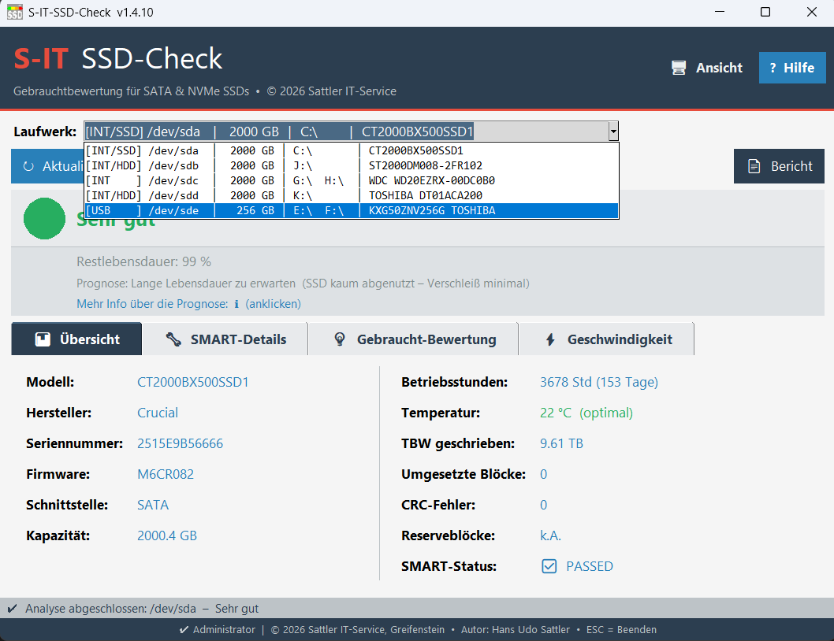
Task: Click the info icon next to Prognose
Action: click(x=236, y=304)
